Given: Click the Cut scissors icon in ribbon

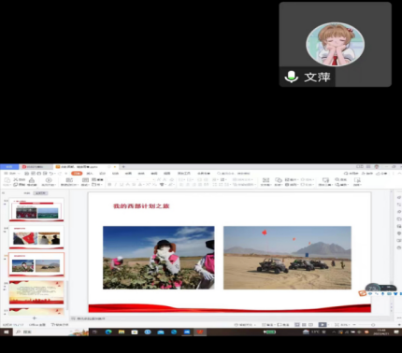Looking at the screenshot, I should (15, 179).
